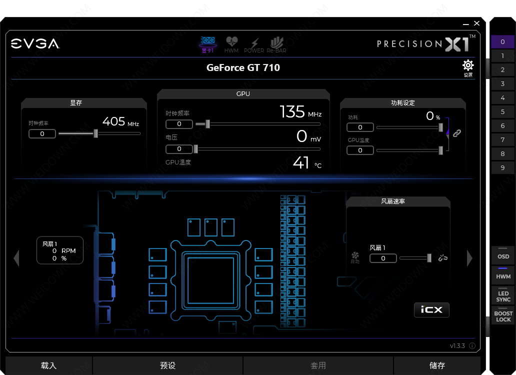The width and height of the screenshot is (516, 375).
Task: Click the power target 功耗 input field
Action: tap(360, 127)
